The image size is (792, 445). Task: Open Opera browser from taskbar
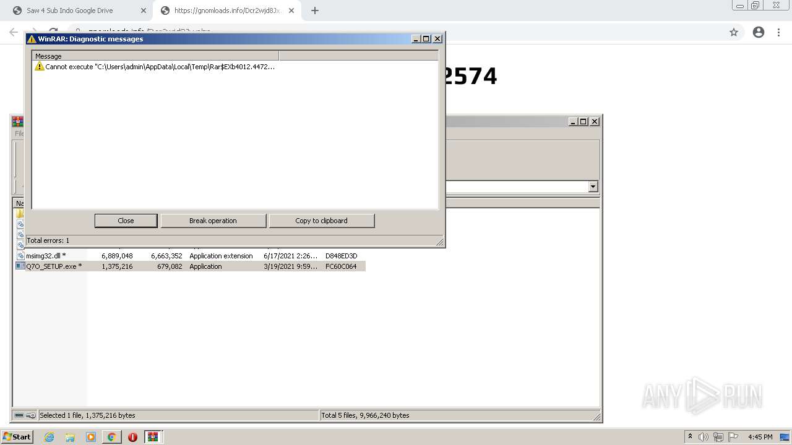tap(132, 437)
